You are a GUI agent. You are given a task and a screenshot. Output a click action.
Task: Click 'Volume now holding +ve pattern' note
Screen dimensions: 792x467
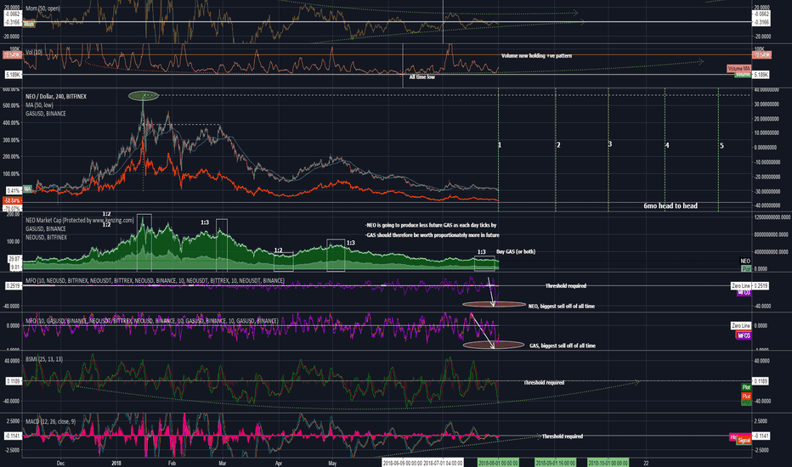[x=536, y=55]
